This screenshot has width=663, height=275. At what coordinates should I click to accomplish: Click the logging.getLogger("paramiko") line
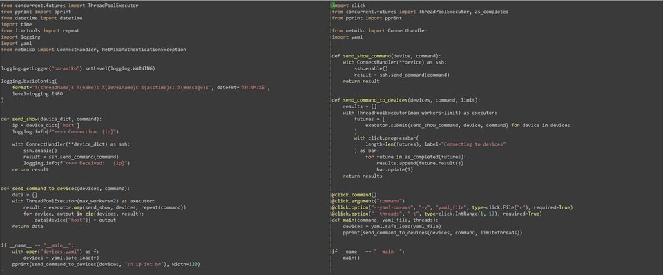[78, 68]
